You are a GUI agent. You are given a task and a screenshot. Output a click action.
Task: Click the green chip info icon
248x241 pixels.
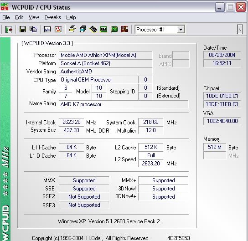coord(103,30)
